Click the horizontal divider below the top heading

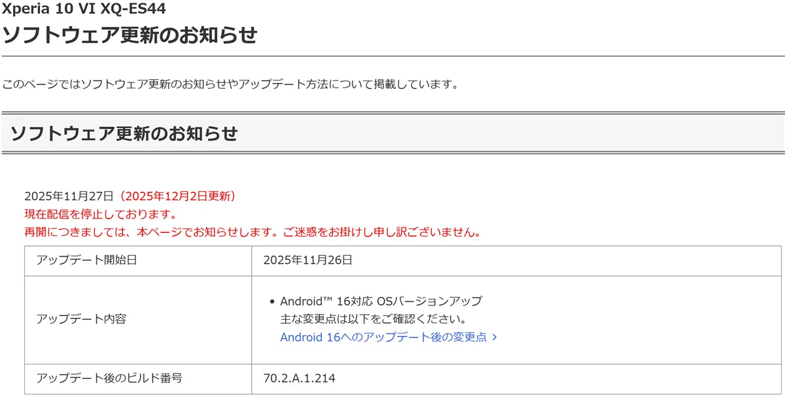pos(392,57)
